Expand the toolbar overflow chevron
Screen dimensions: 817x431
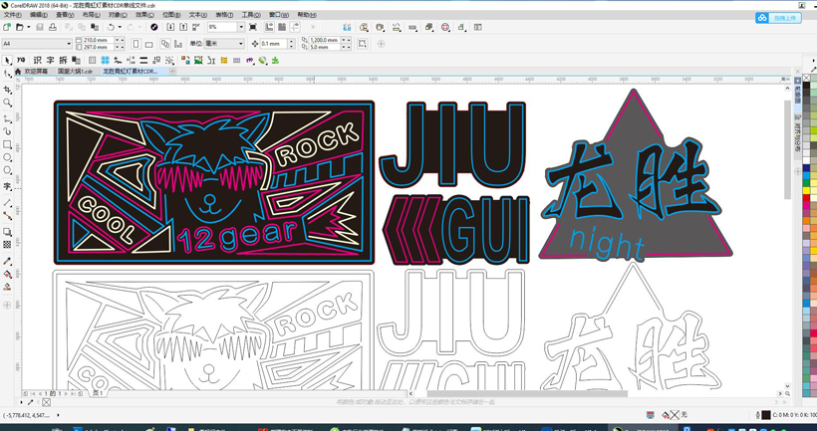click(x=313, y=27)
